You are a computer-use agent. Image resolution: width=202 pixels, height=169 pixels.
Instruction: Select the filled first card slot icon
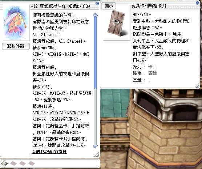(x=4, y=163)
